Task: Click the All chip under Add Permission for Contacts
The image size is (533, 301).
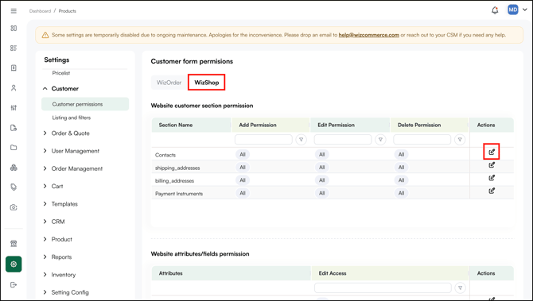Action: pos(243,154)
